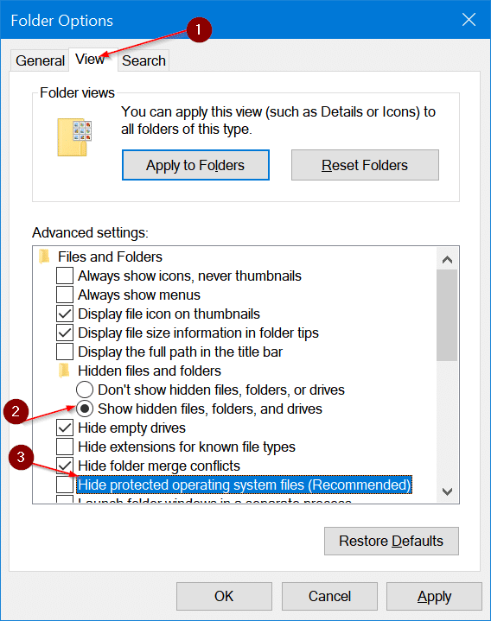Toggle Display file size information in folder tips

[65, 333]
